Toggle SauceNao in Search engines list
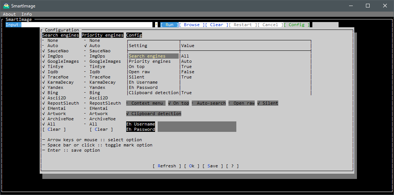The width and height of the screenshot is (394, 195). (55, 51)
